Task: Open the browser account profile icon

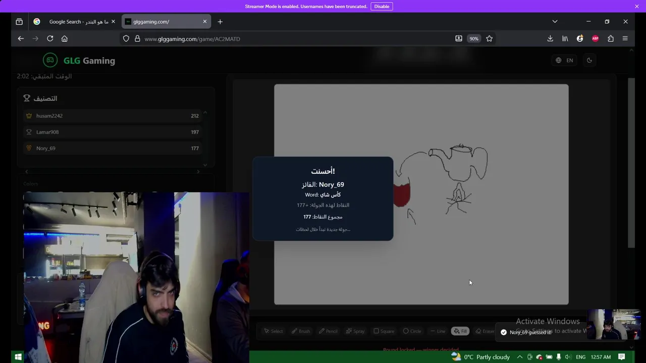Action: coord(580,38)
